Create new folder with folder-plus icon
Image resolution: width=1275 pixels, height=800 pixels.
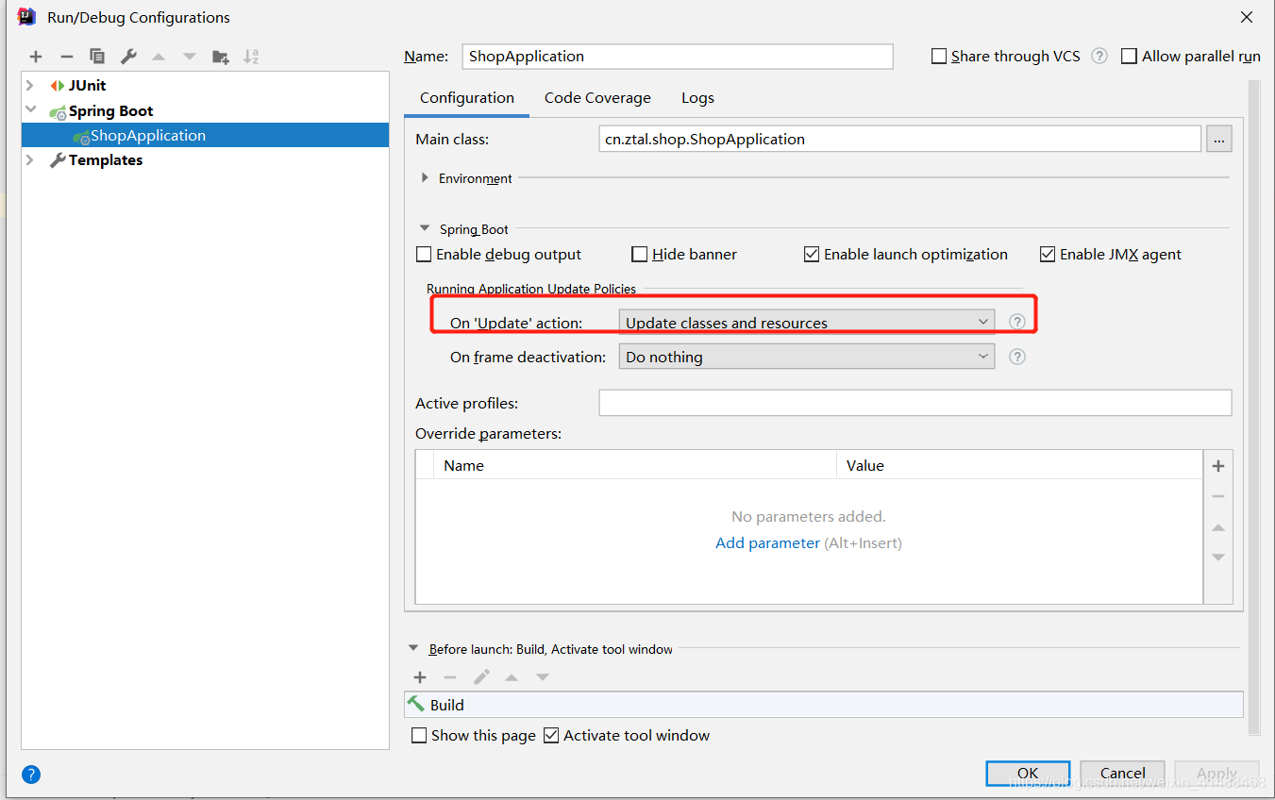pos(221,57)
